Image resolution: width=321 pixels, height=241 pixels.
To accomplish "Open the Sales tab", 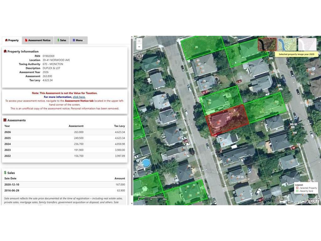I will (x=62, y=40).
